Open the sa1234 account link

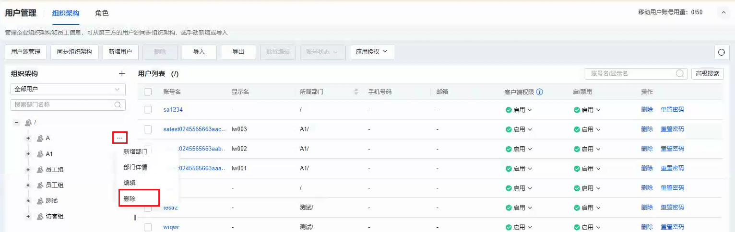pyautogui.click(x=173, y=110)
